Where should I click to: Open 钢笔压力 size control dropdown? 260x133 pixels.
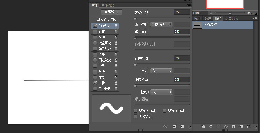161,24
